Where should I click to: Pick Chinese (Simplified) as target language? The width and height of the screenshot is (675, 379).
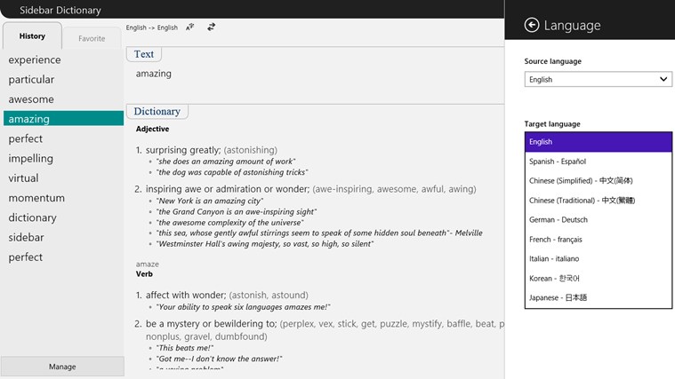[x=598, y=181]
